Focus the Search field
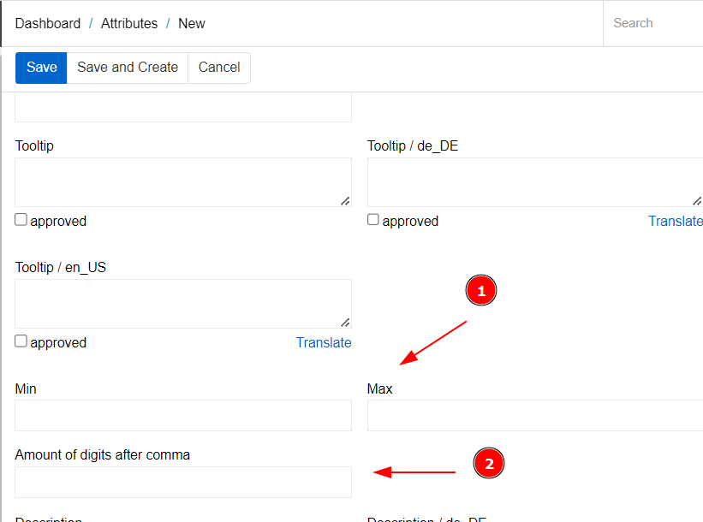703x522 pixels. 653,23
